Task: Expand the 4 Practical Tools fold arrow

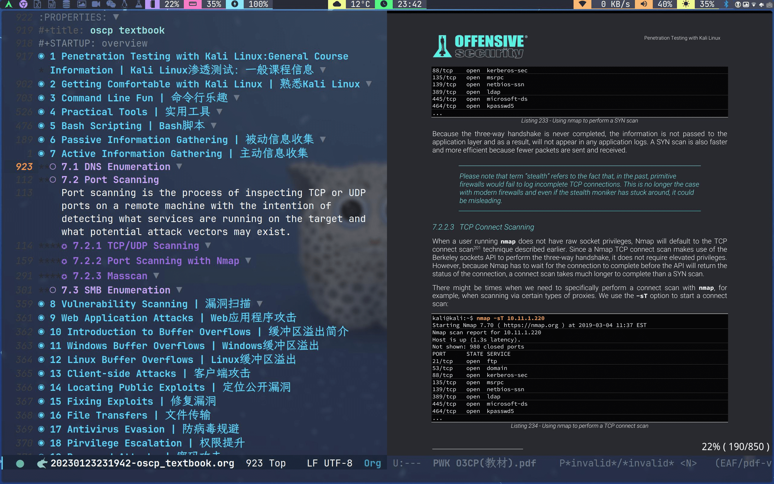Action: 220,112
